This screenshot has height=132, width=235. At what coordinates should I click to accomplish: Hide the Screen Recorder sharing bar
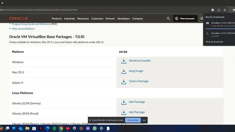point(144,120)
